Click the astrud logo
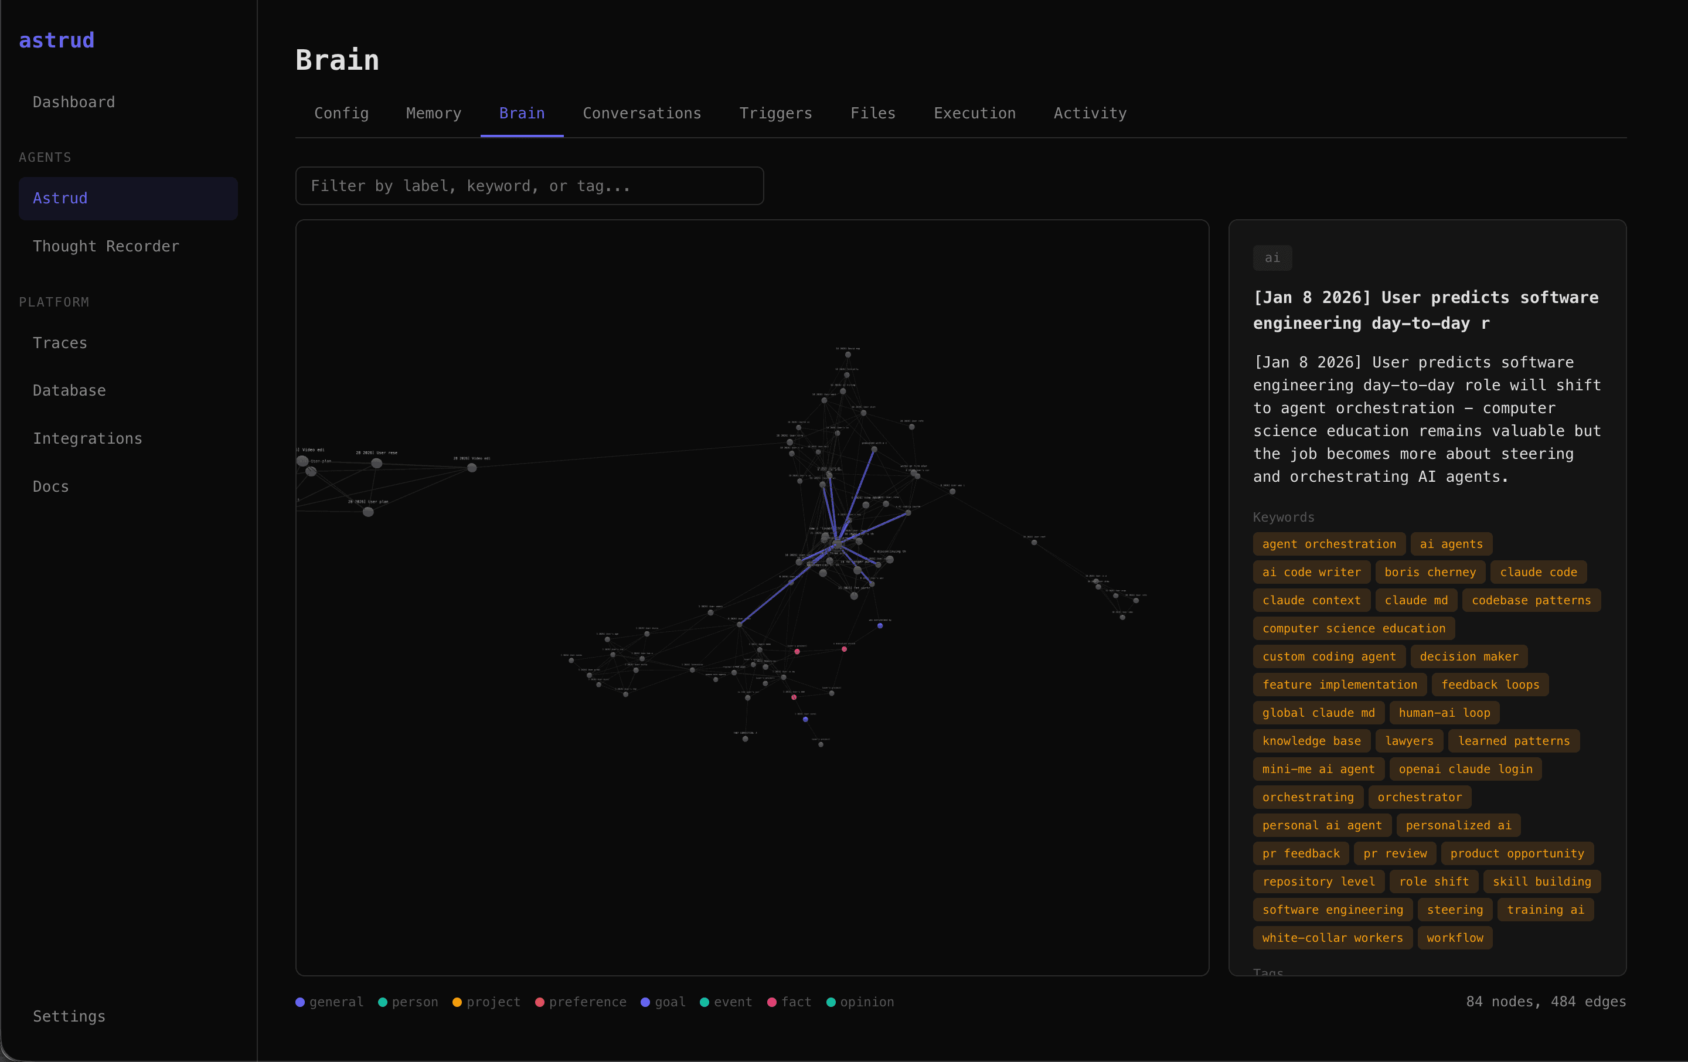Image resolution: width=1688 pixels, height=1062 pixels. [x=57, y=40]
